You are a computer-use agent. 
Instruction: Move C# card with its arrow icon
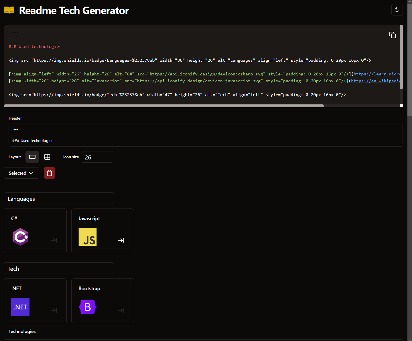(54, 240)
